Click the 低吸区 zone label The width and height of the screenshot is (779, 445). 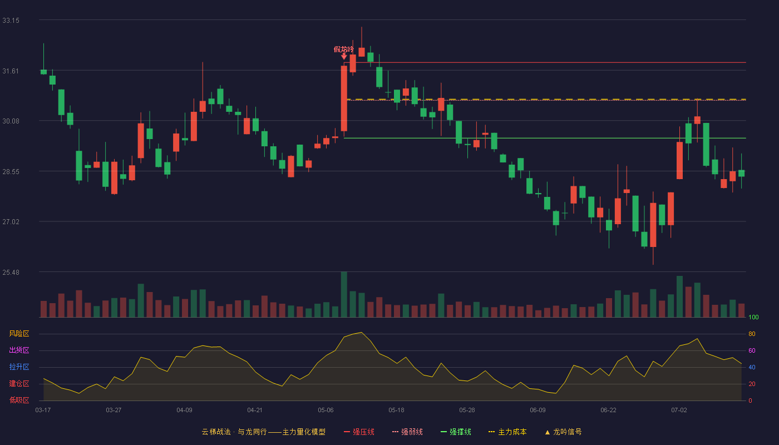point(19,400)
